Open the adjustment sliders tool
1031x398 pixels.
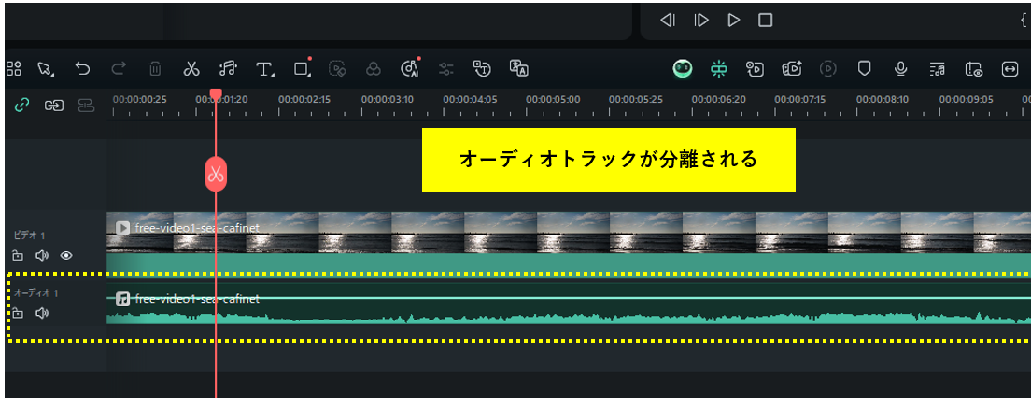click(446, 68)
